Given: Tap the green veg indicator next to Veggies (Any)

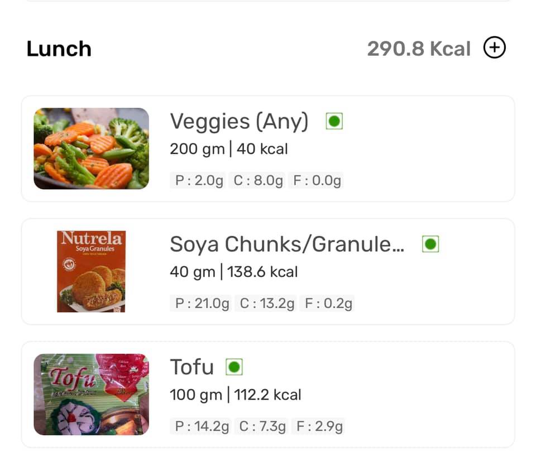Looking at the screenshot, I should tap(334, 121).
